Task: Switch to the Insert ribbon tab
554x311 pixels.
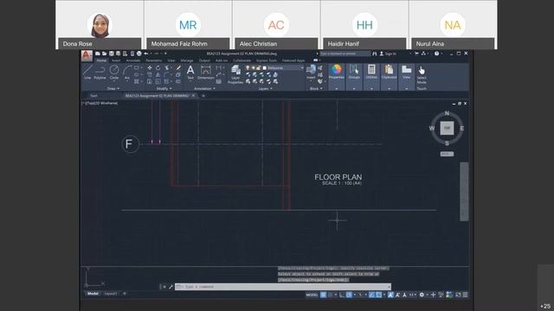Action: [116, 60]
